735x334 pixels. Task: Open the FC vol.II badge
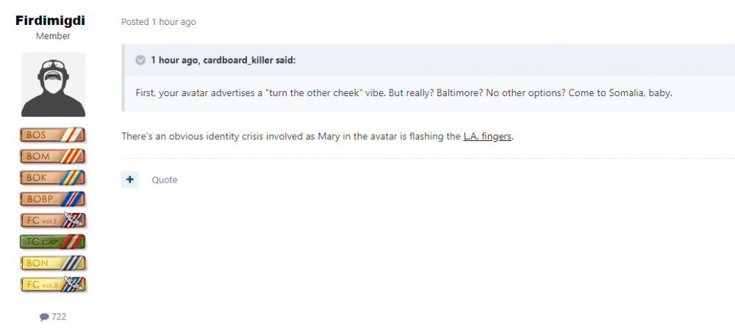pyautogui.click(x=53, y=284)
